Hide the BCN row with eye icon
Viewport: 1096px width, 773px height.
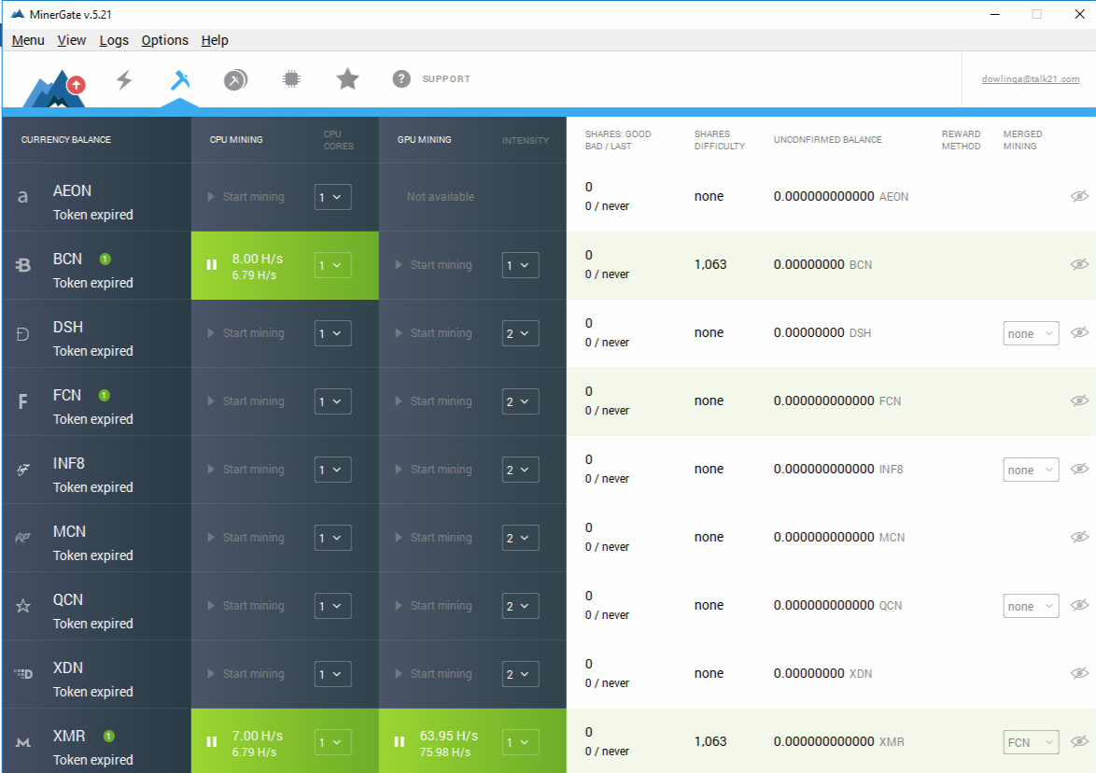pos(1079,264)
